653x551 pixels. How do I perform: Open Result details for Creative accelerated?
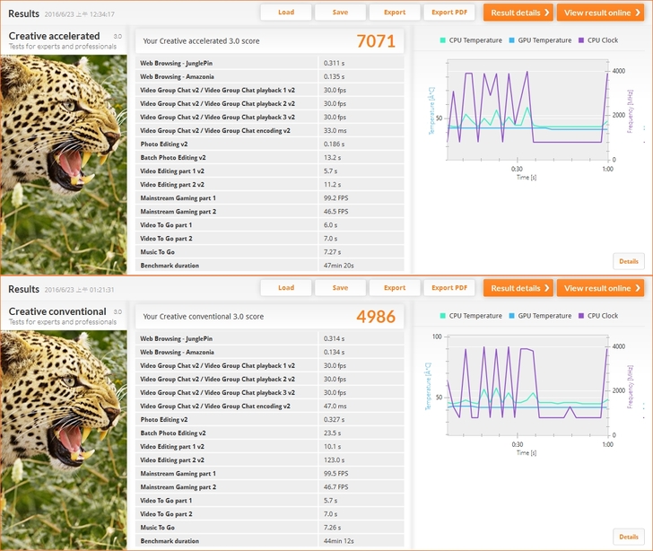click(x=518, y=13)
